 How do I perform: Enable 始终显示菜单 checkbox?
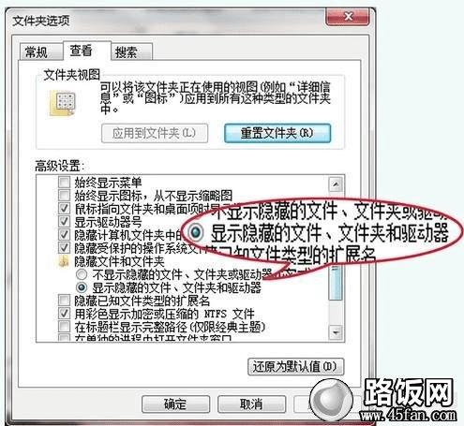[x=64, y=182]
